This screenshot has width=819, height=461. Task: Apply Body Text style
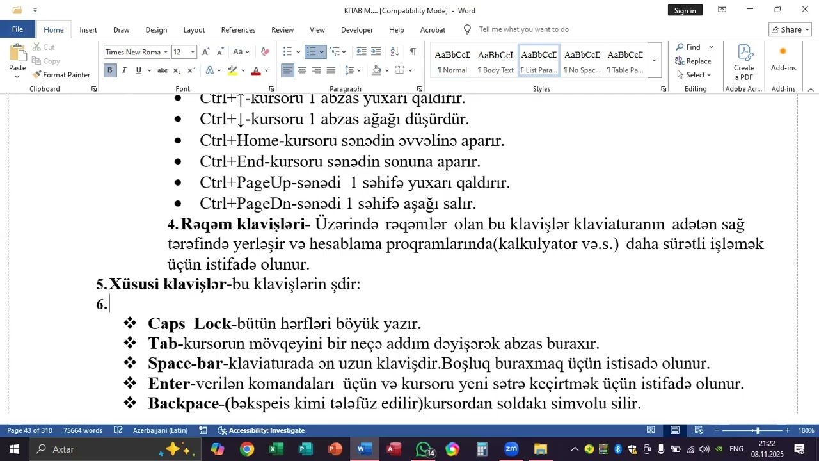tap(495, 61)
